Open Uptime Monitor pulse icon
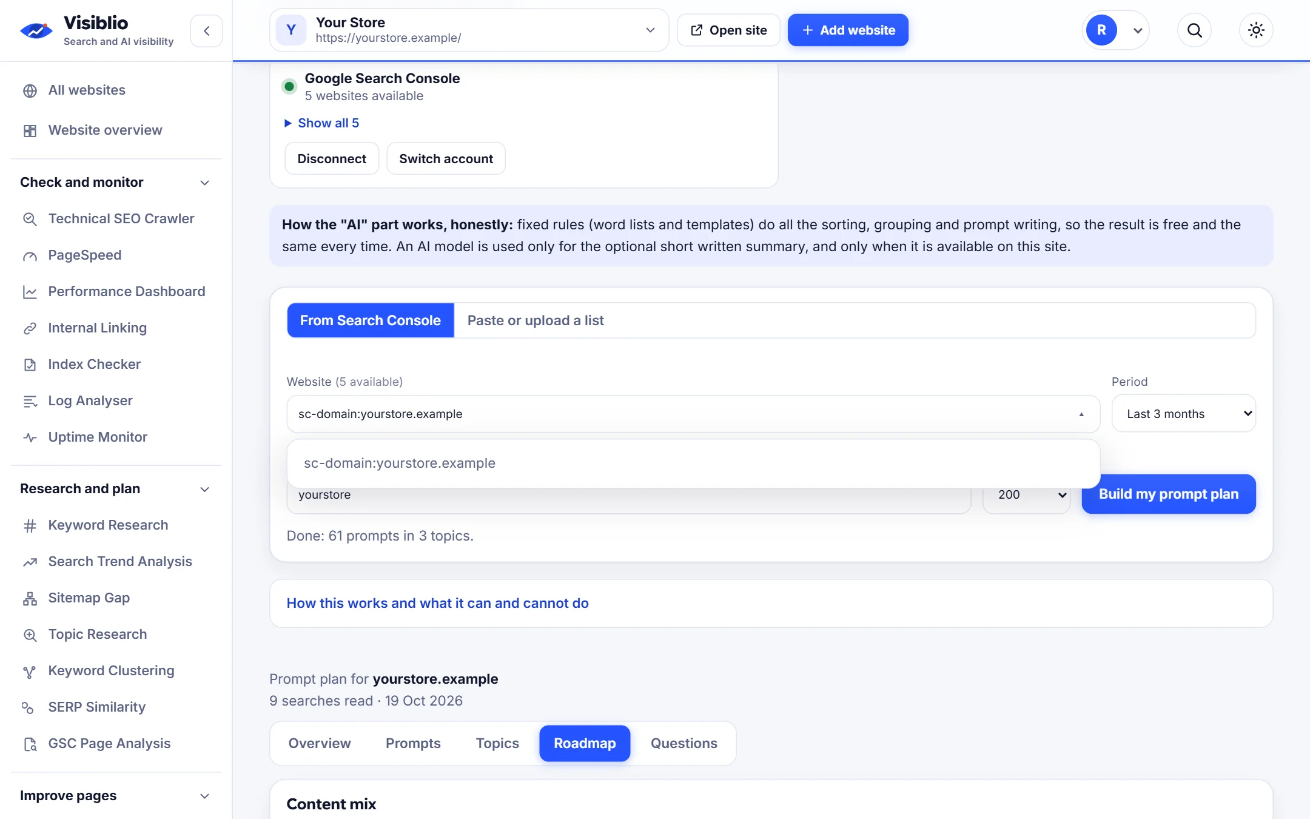Image resolution: width=1310 pixels, height=819 pixels. (30, 438)
